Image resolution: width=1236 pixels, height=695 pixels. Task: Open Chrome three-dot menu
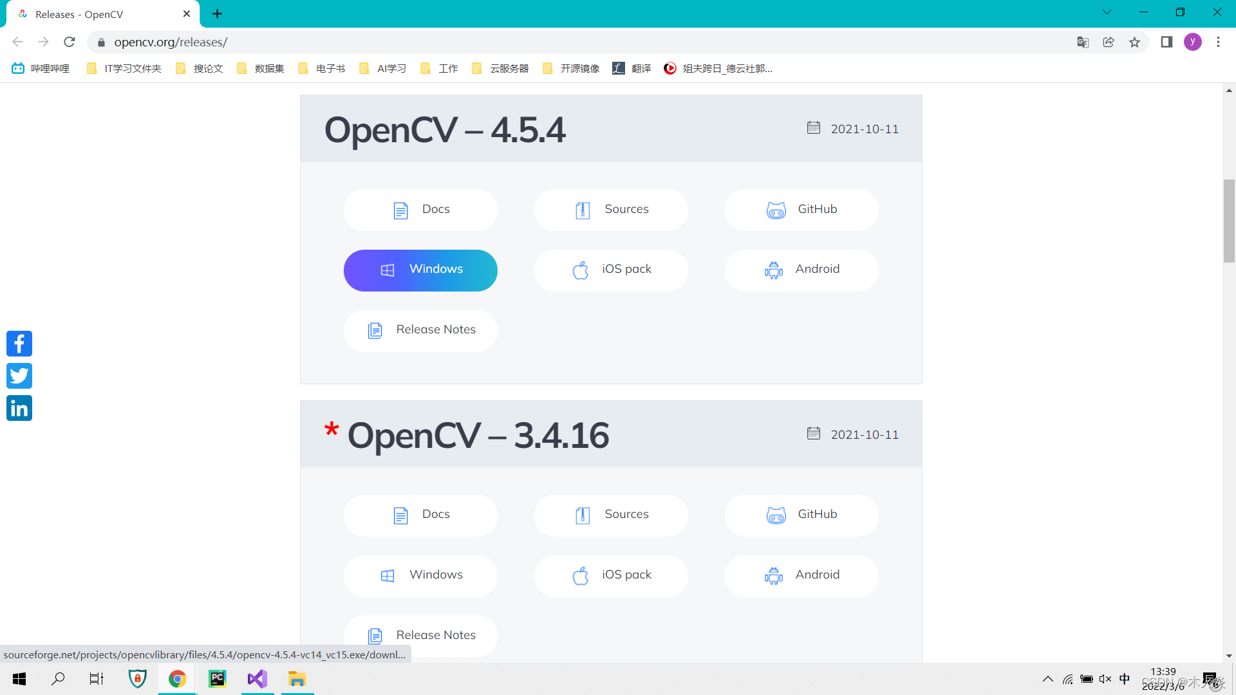pyautogui.click(x=1218, y=42)
